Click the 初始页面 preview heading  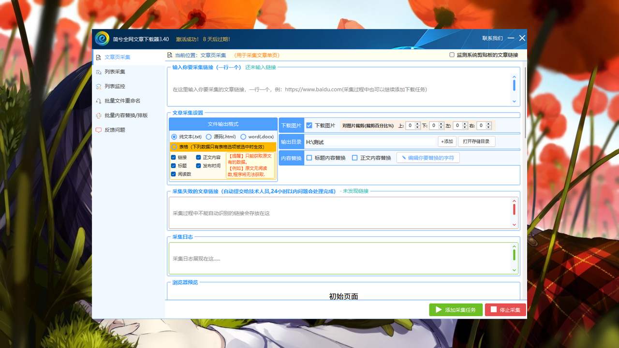tap(343, 296)
